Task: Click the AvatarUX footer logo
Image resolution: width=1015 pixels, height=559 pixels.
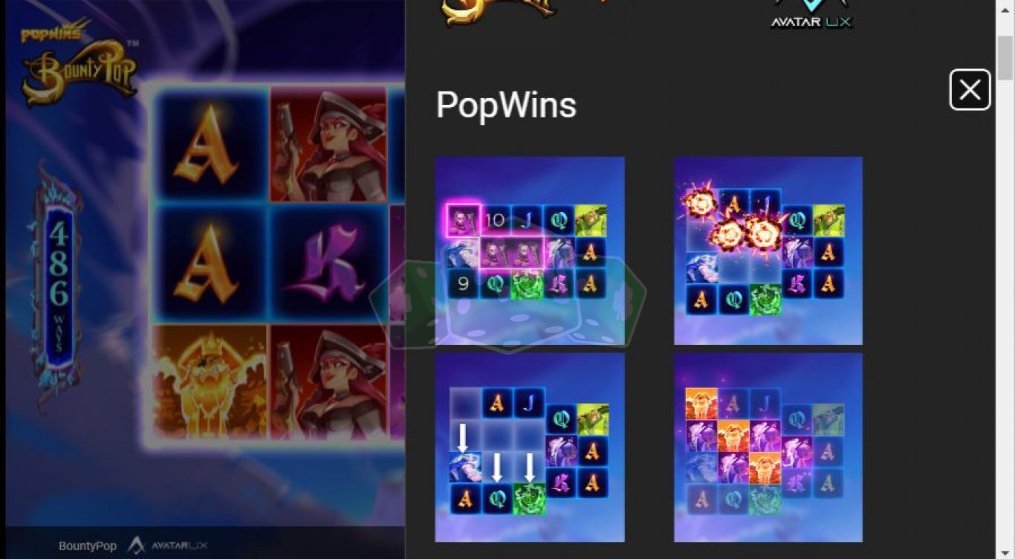Action: [167, 546]
